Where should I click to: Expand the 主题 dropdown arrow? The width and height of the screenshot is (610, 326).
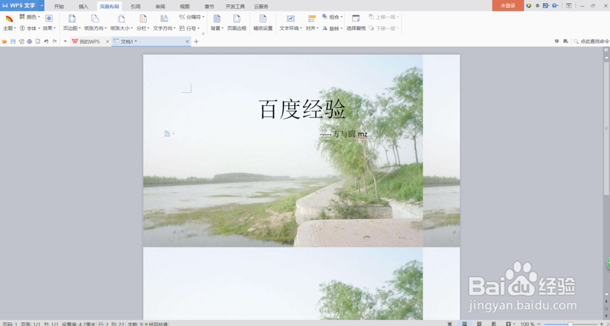15,29
